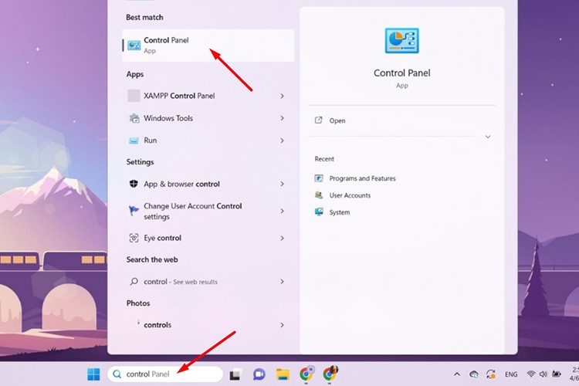
Task: Click the Windows Start button
Action: 93,374
